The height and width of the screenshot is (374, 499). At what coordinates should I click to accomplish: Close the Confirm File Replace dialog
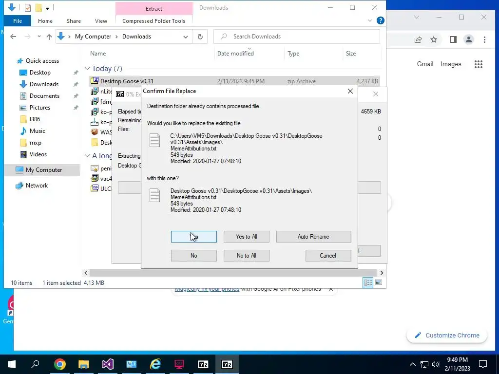coord(350,91)
